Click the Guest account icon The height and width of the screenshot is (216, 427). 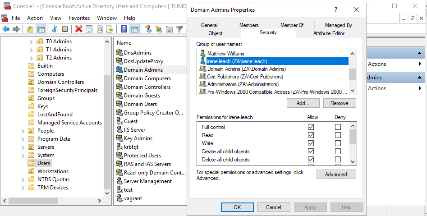point(119,121)
